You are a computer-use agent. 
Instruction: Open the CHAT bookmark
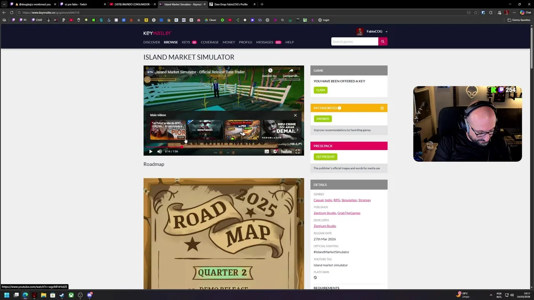[x=37, y=20]
